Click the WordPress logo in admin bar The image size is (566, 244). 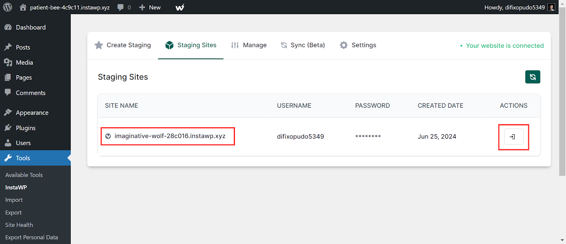[7, 7]
